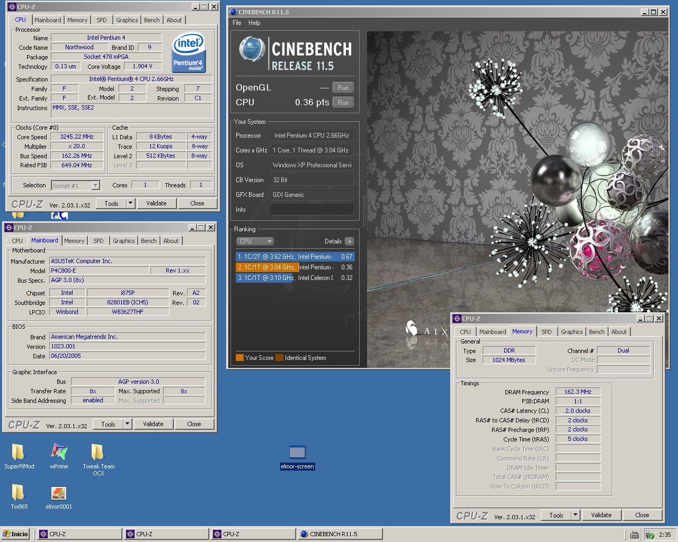
Task: Click the Core Speed value 3245.22 MHz
Action: [x=77, y=137]
